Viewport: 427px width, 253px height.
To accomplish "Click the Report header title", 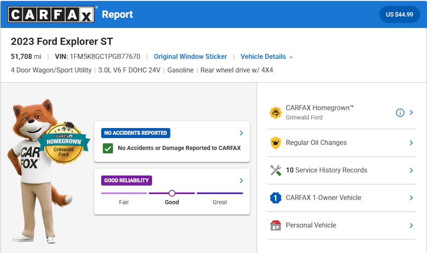I will pos(117,15).
